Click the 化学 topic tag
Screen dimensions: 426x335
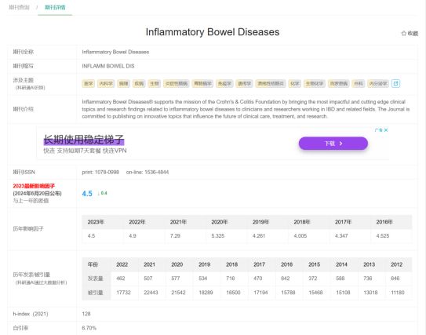294,84
